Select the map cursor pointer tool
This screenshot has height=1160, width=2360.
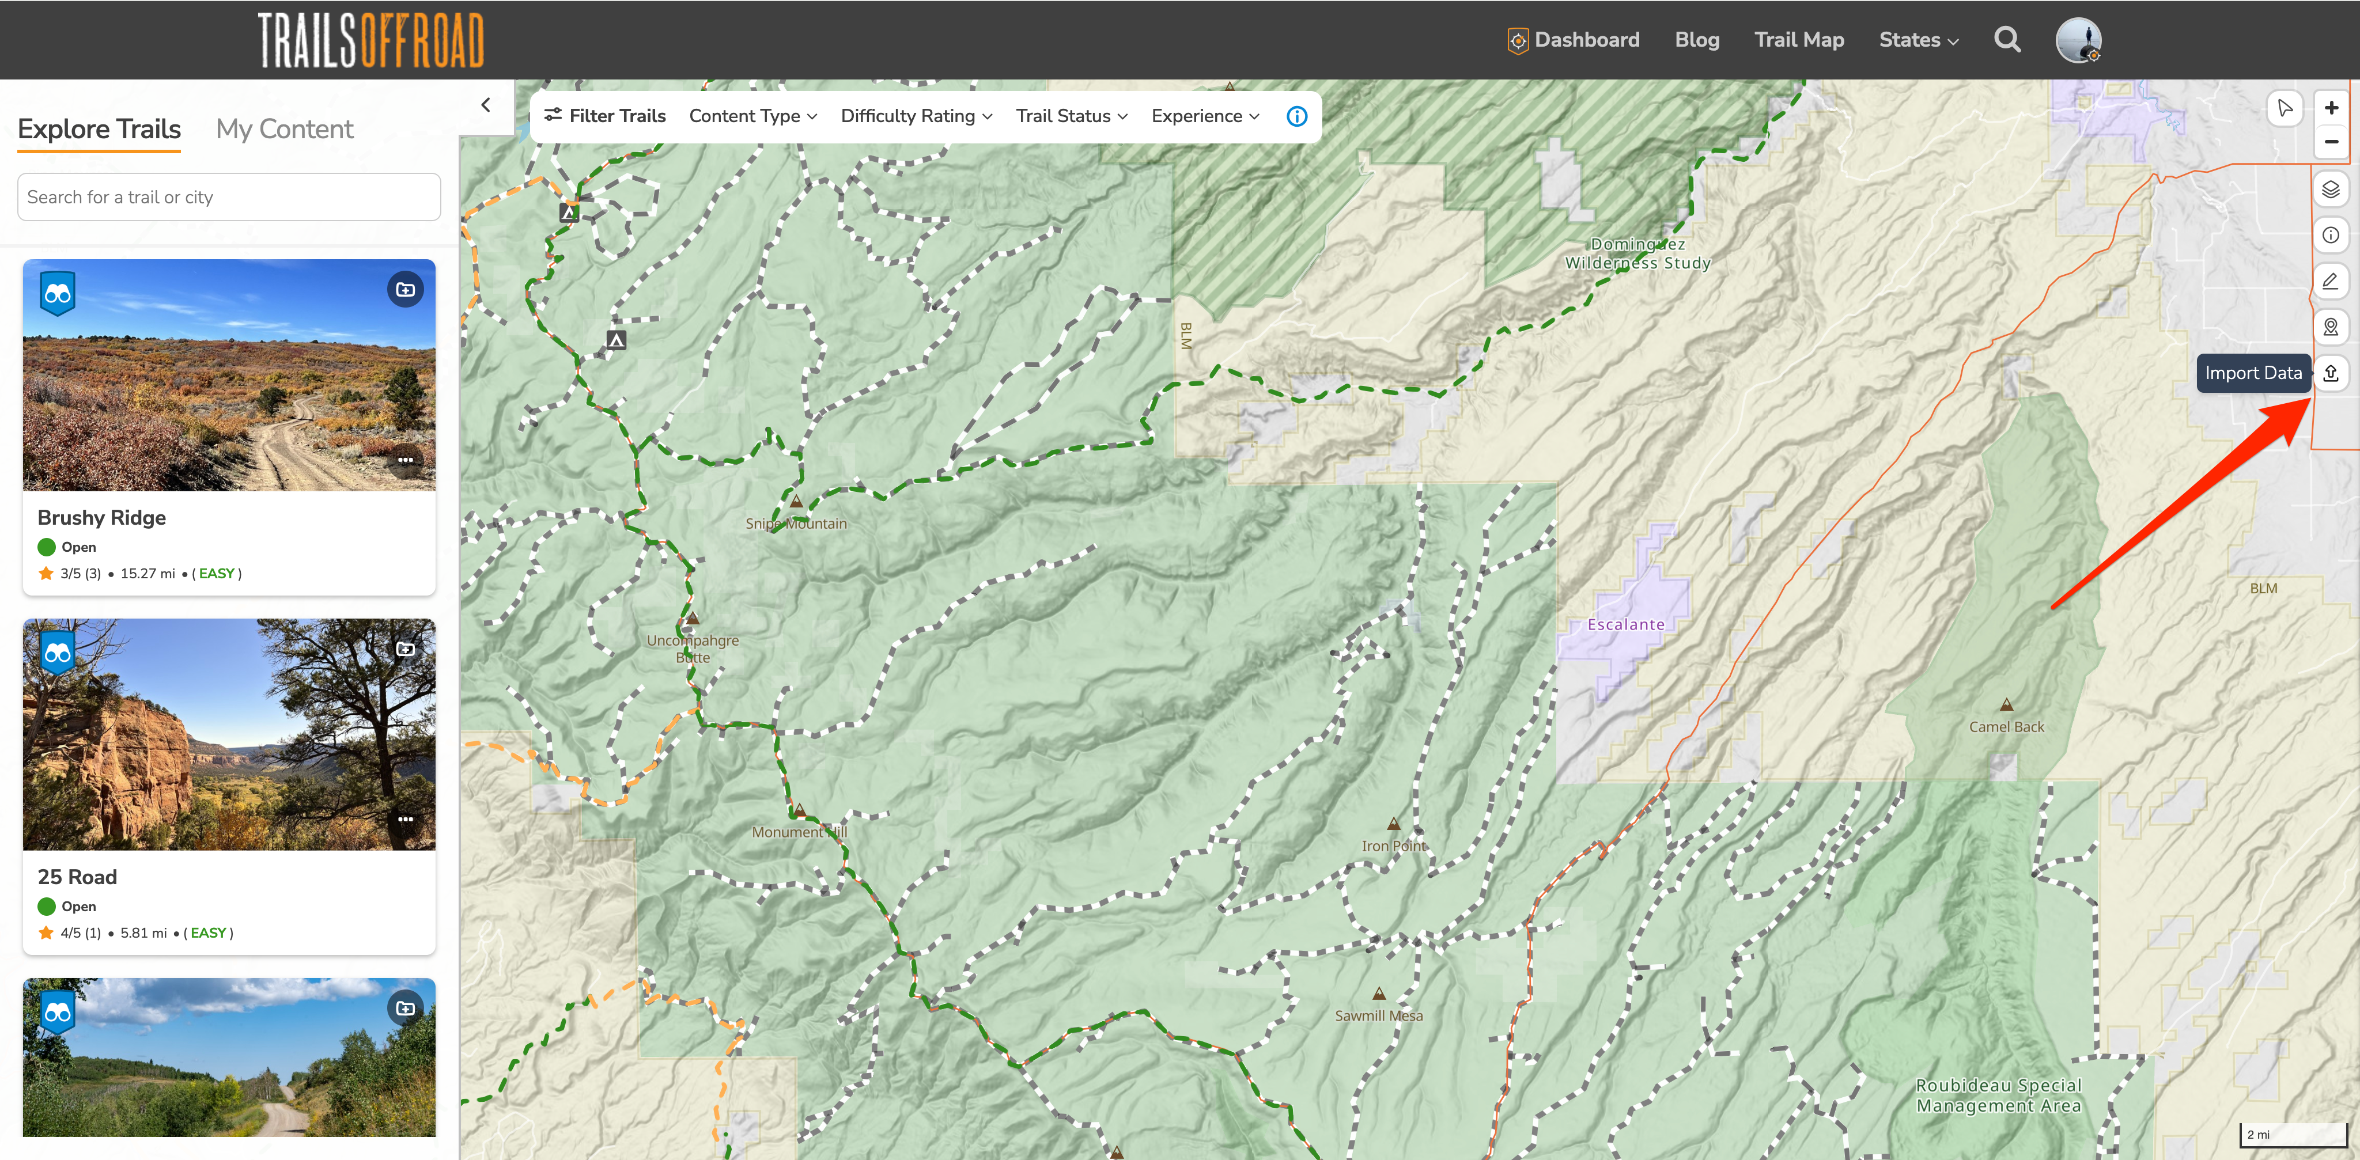point(2285,108)
